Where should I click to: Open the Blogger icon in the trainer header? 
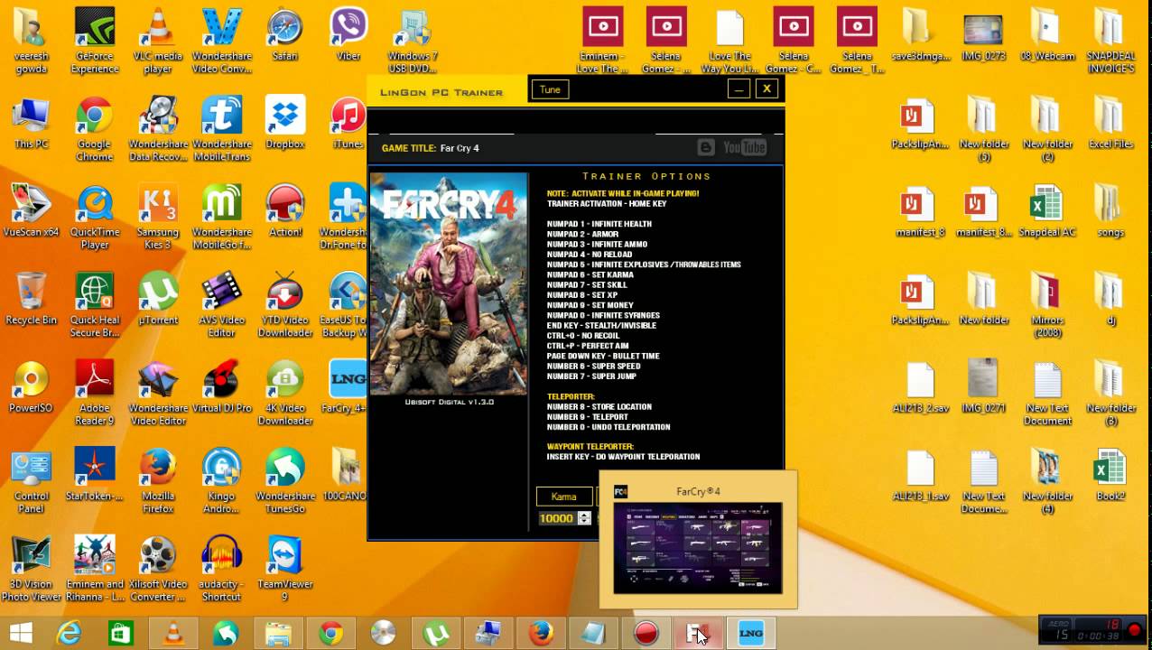tap(706, 147)
